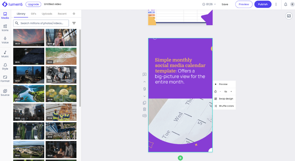Select the aerial skyscrapers thumbnail

click(61, 131)
